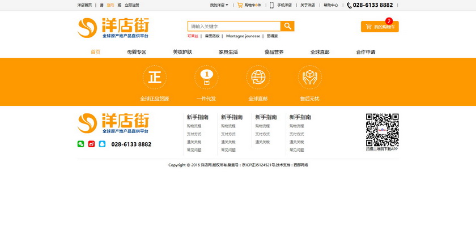
Task: Select the 全球正品货源 正 circle icon
Action: [x=155, y=78]
